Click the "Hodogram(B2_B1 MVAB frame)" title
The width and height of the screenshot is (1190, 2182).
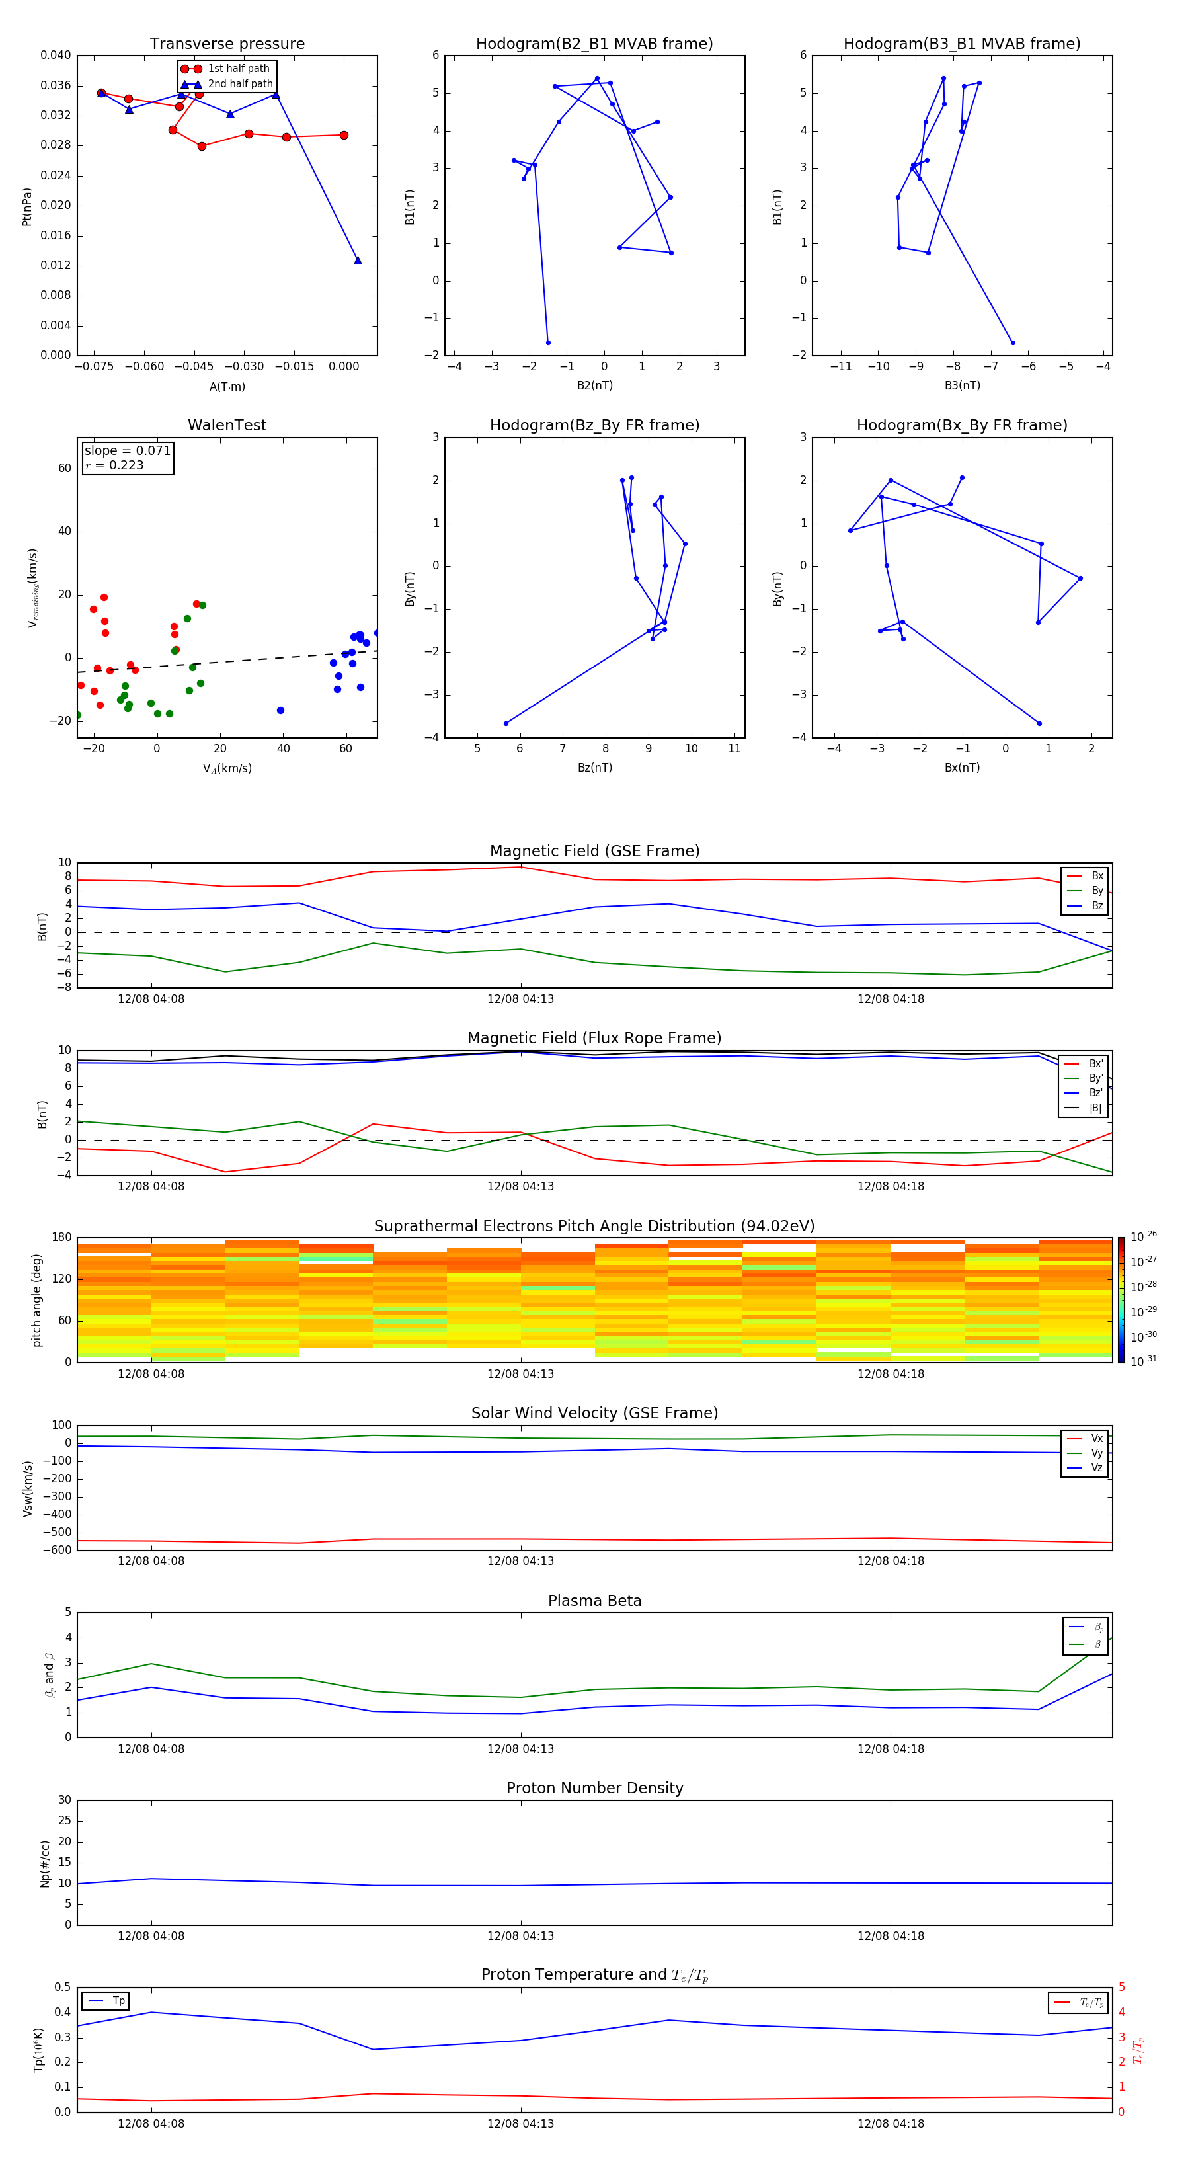(594, 44)
